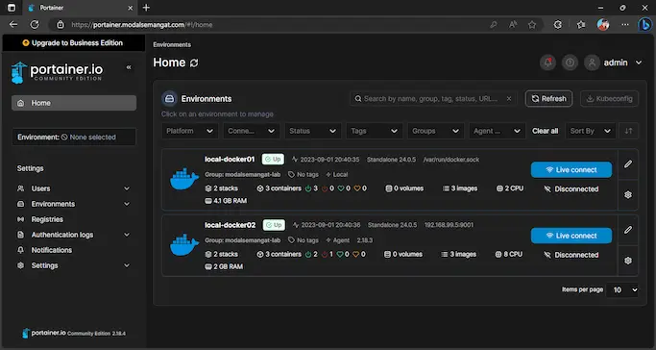The width and height of the screenshot is (656, 350).
Task: Open the Connection type filter dropdown
Action: pyautogui.click(x=252, y=131)
